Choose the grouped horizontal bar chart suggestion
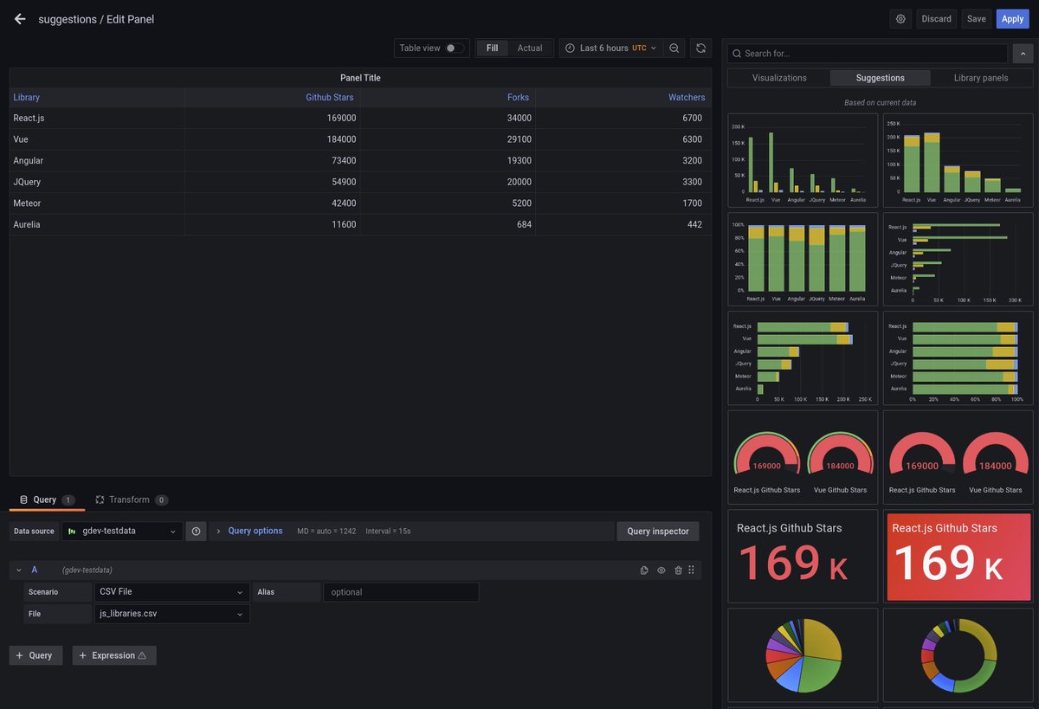The image size is (1039, 709). pos(958,259)
